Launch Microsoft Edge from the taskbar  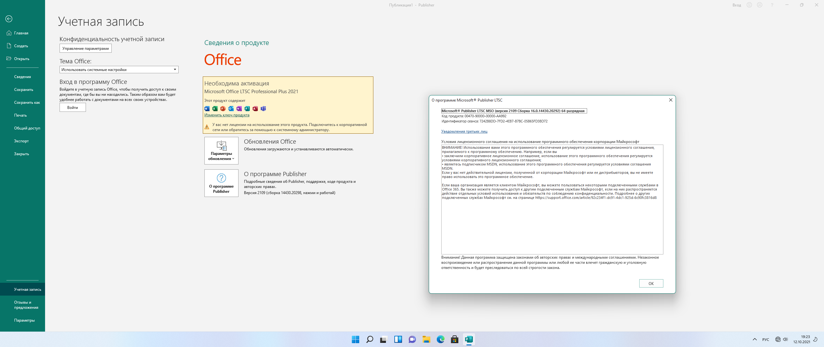[x=441, y=339]
